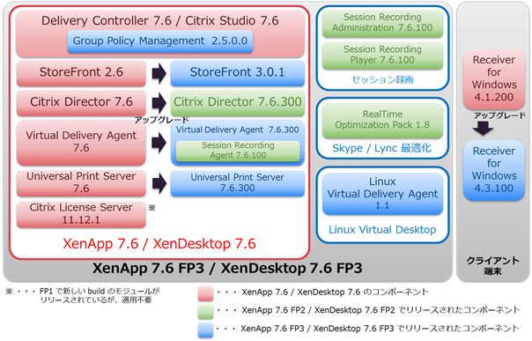The image size is (532, 341).
Task: Click RealTime Optimization Pack 1.8 box
Action: pyautogui.click(x=382, y=121)
